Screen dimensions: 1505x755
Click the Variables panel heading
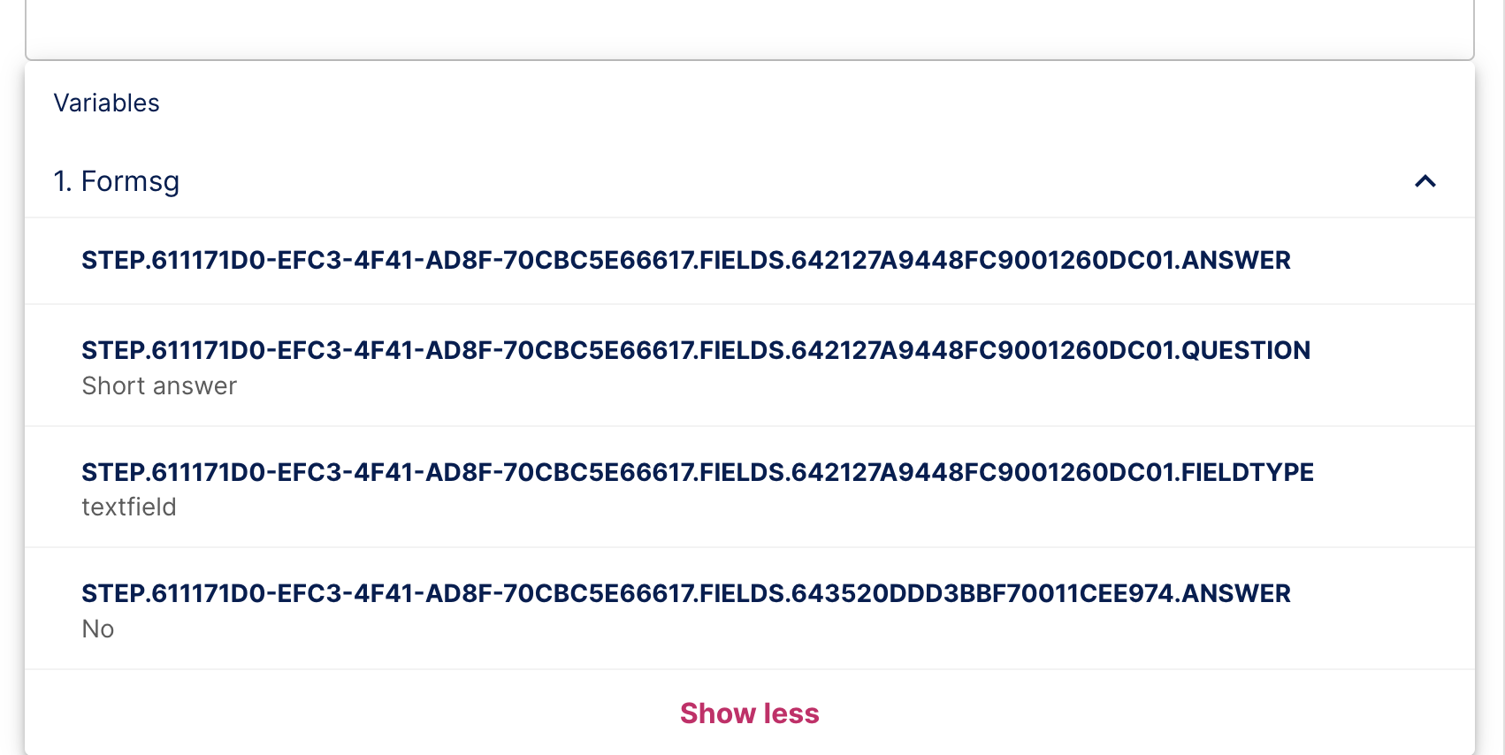(107, 103)
